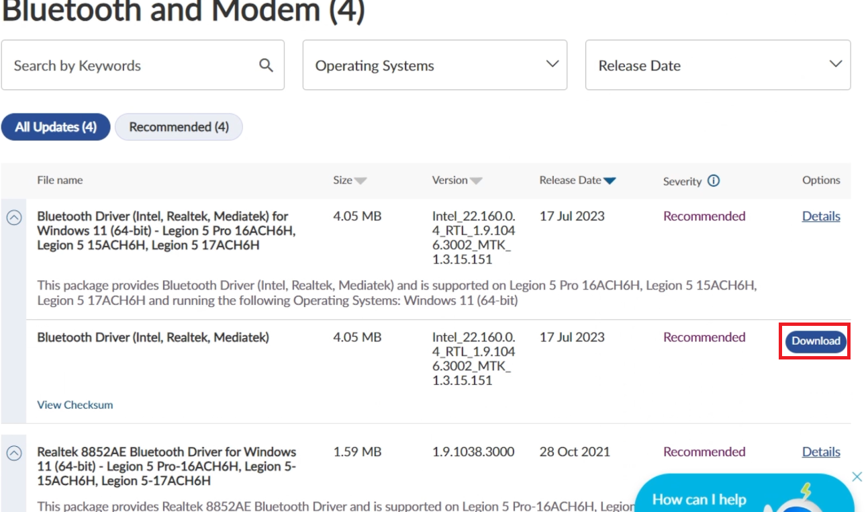The height and width of the screenshot is (512, 866).
Task: Click the 28 Oct 2021 date cell
Action: pyautogui.click(x=575, y=452)
